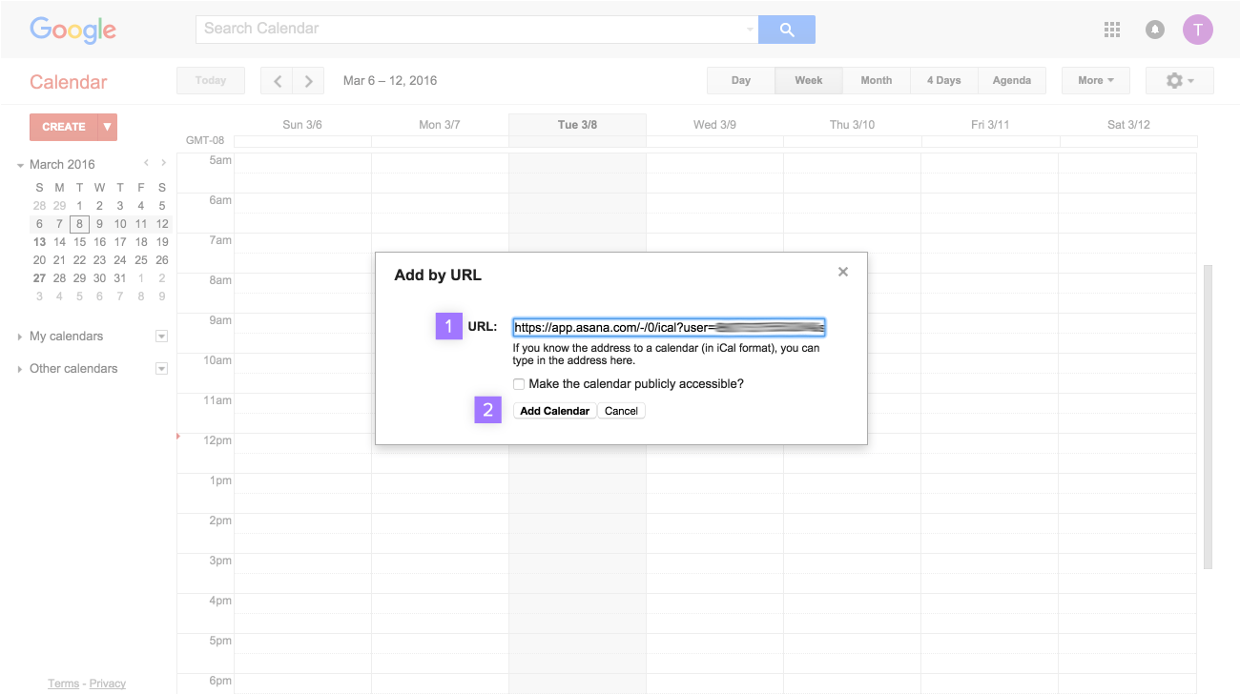
Task: Open the notifications bell
Action: (1155, 30)
